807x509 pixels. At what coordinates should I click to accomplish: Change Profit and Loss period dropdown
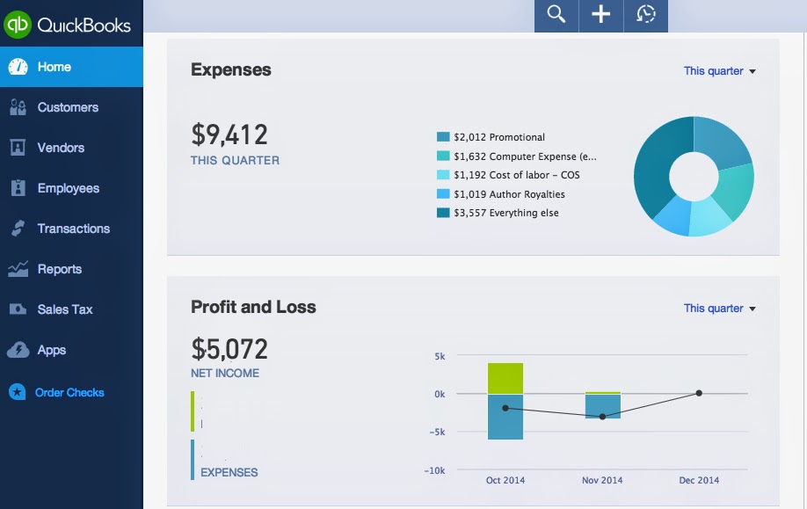point(719,308)
